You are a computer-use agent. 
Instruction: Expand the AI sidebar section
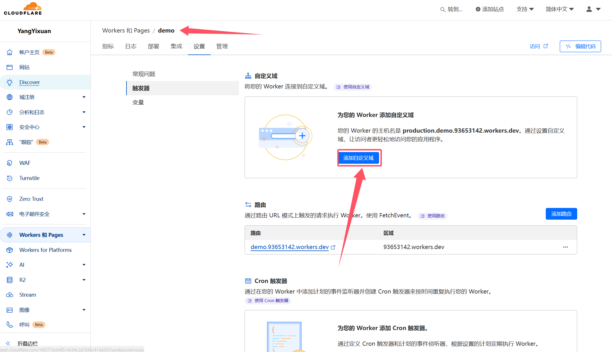pos(84,265)
